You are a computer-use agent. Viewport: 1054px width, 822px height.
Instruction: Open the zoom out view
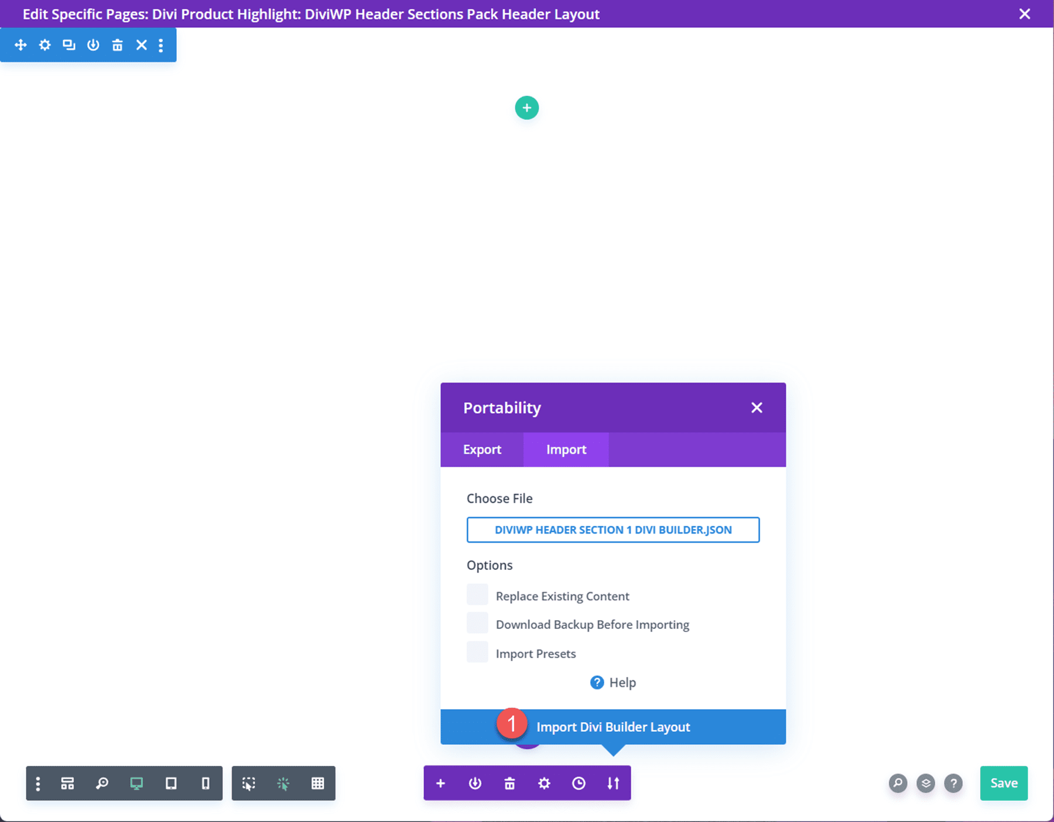(102, 783)
